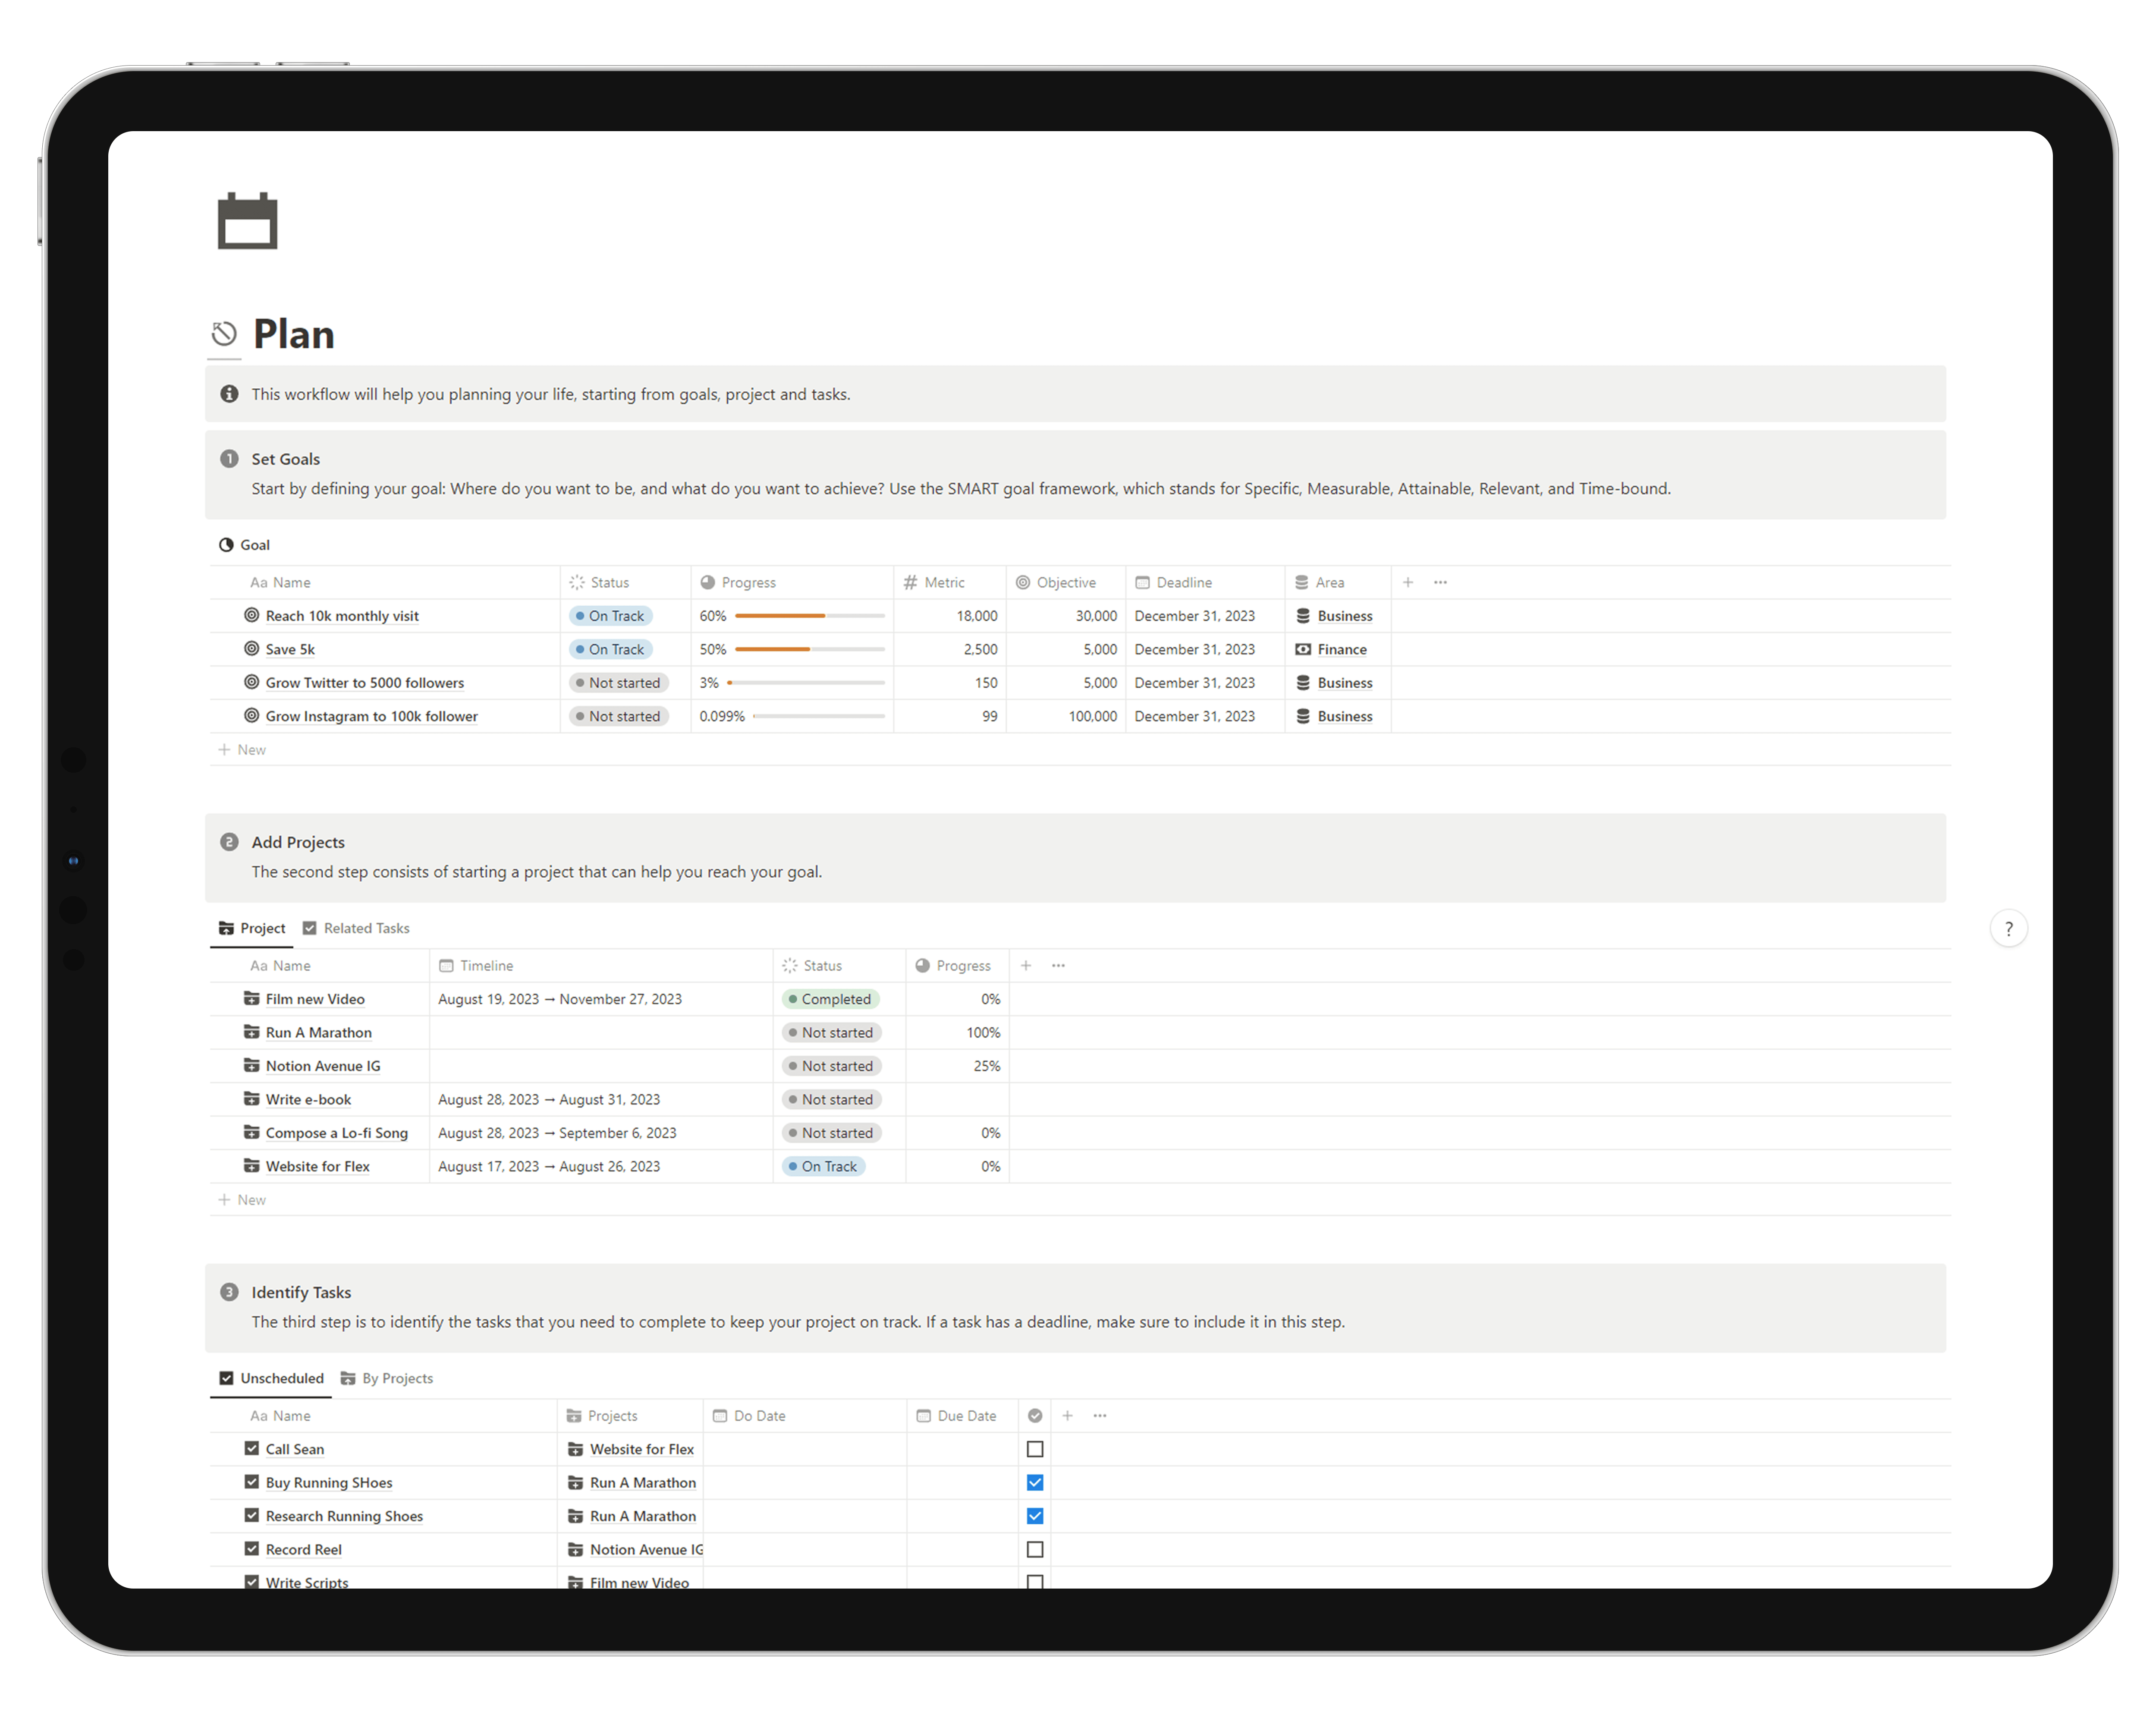The height and width of the screenshot is (1718, 2156).
Task: Open the options menu (•••) of the Goal table
Action: [1439, 582]
